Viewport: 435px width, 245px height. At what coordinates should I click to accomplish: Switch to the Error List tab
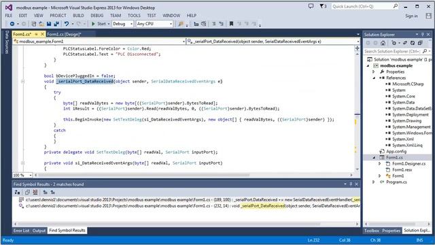click(x=21, y=231)
